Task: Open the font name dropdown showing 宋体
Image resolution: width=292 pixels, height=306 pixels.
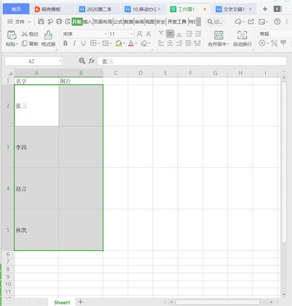Action: (x=85, y=34)
